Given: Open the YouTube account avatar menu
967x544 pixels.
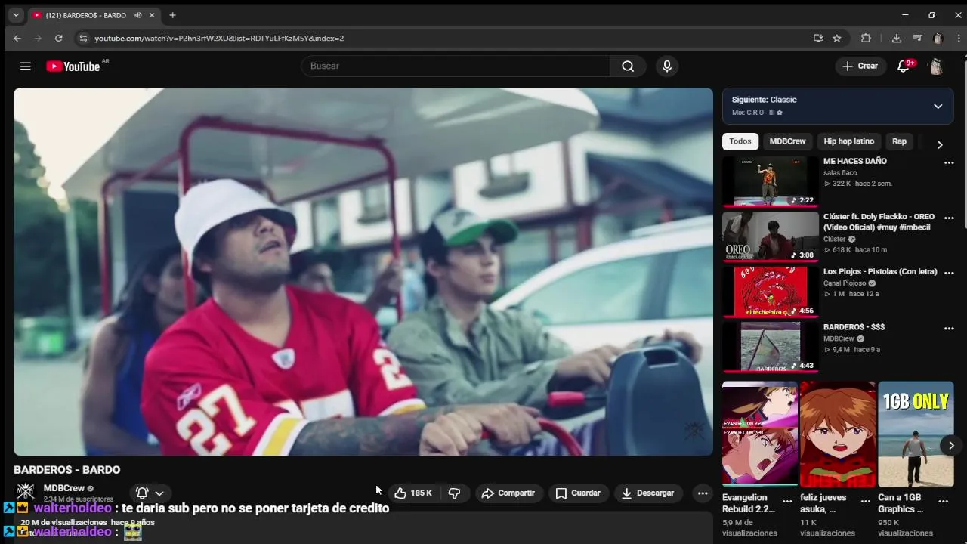Looking at the screenshot, I should click(937, 66).
